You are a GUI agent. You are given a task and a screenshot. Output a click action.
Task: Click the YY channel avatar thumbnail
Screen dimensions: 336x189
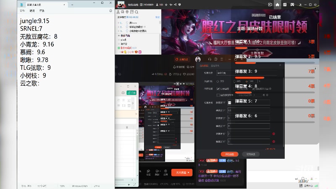click(x=121, y=5)
